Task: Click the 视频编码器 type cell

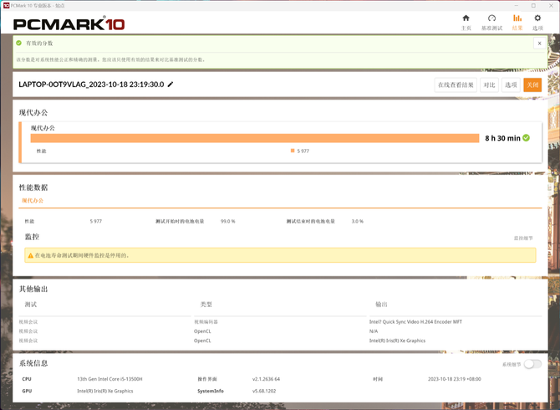Action: (206, 321)
